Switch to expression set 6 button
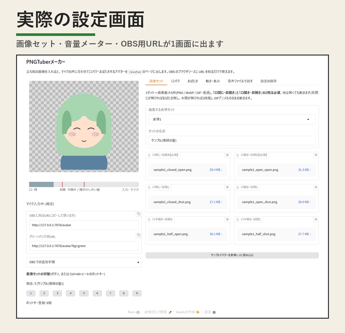345x333 pixels. [x=97, y=293]
